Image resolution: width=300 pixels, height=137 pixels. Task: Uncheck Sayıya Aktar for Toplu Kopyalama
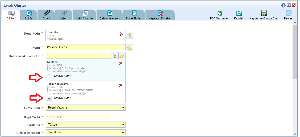[x=49, y=98]
